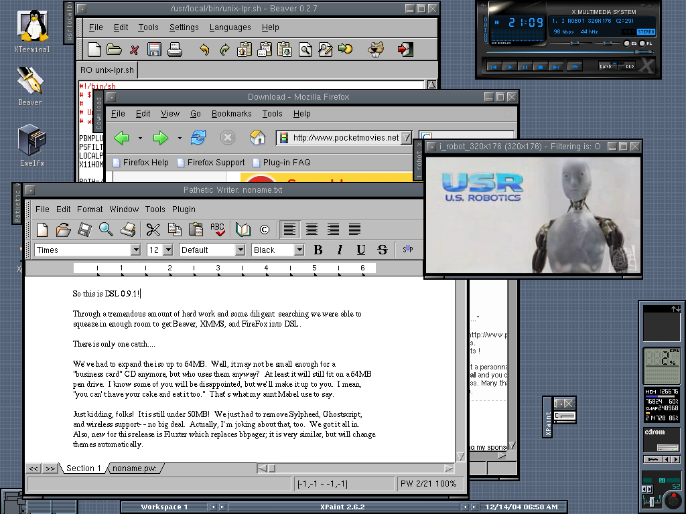Click the copyright symbol icon in Pathetic Writer
The width and height of the screenshot is (686, 514).
(x=264, y=230)
